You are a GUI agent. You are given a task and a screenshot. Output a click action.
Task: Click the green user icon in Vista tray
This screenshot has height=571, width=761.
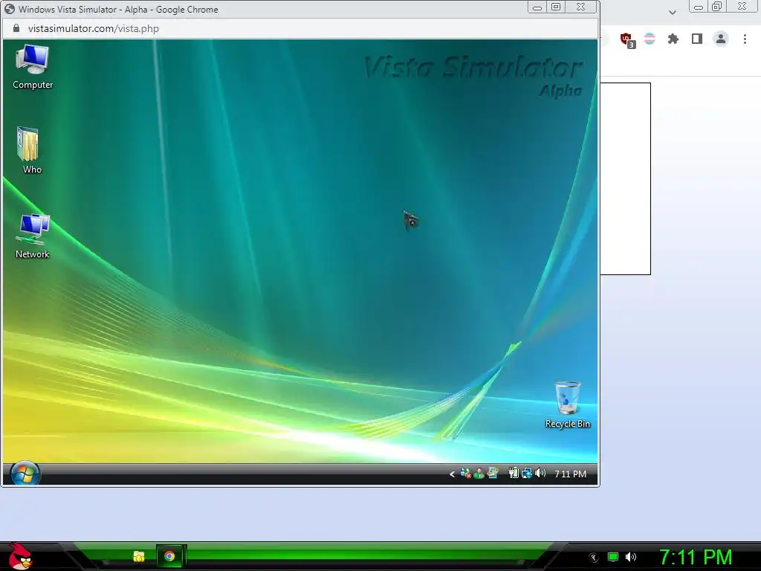pos(479,474)
